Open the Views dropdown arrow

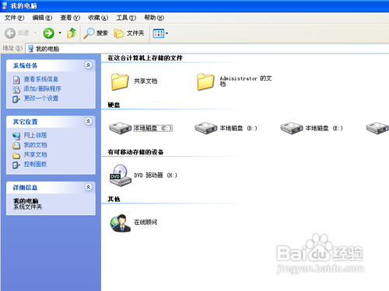[166, 33]
